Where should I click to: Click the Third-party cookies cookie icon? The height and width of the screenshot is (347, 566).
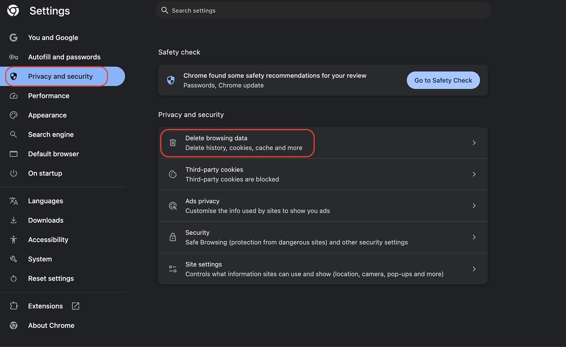click(172, 174)
